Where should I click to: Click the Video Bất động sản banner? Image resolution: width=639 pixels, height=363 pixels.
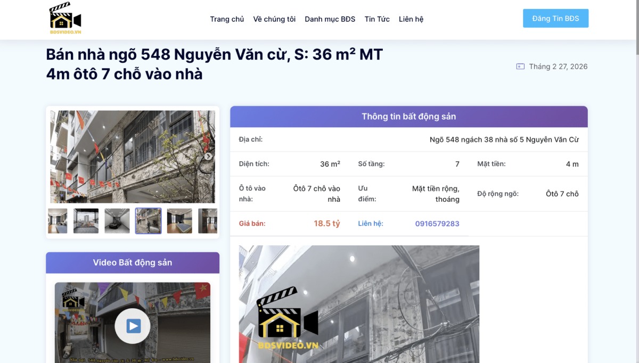pos(132,262)
